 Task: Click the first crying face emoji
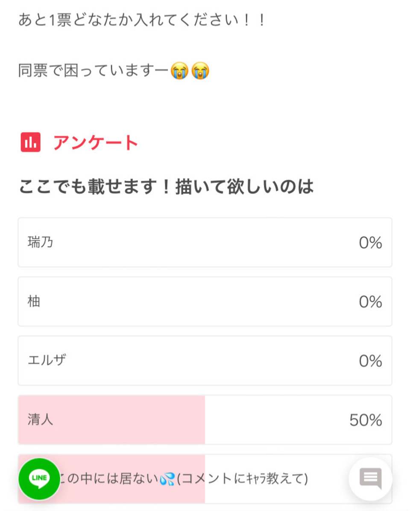coord(180,71)
